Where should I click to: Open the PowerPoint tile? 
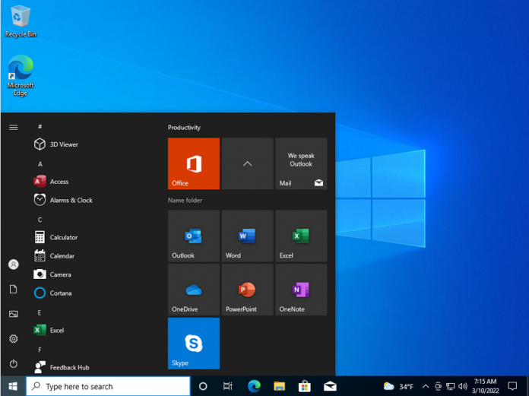247,290
